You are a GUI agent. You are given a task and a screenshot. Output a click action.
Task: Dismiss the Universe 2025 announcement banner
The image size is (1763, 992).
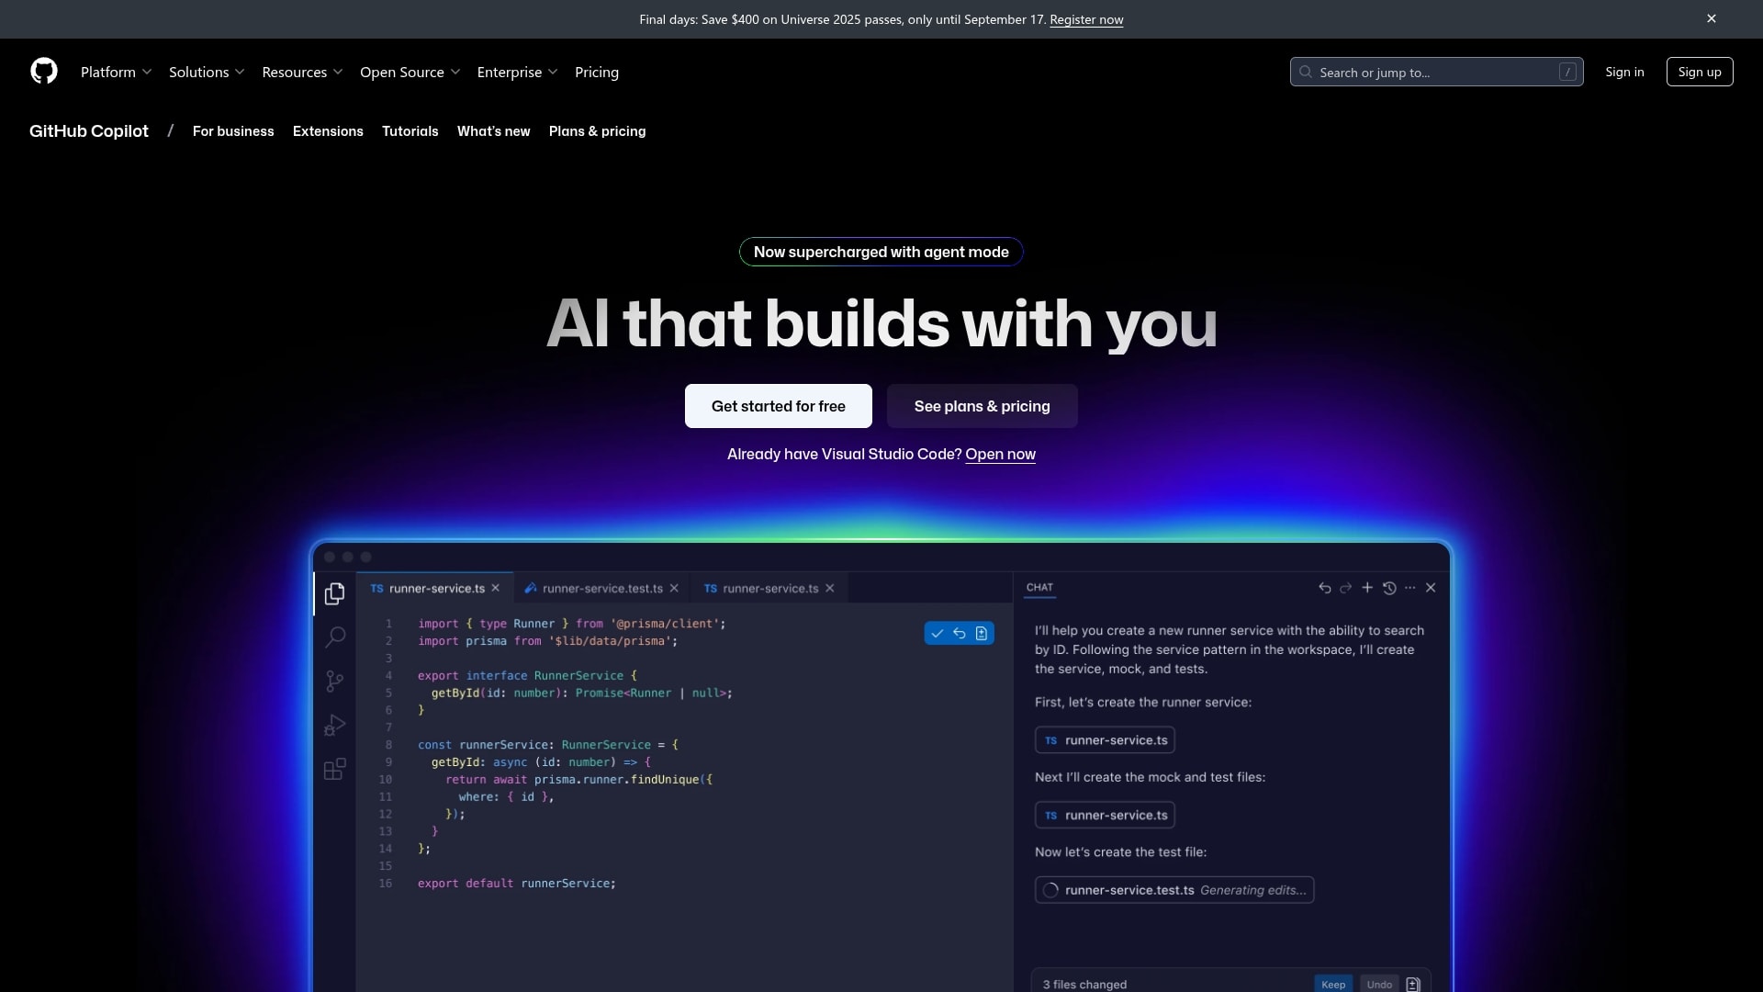point(1712,19)
